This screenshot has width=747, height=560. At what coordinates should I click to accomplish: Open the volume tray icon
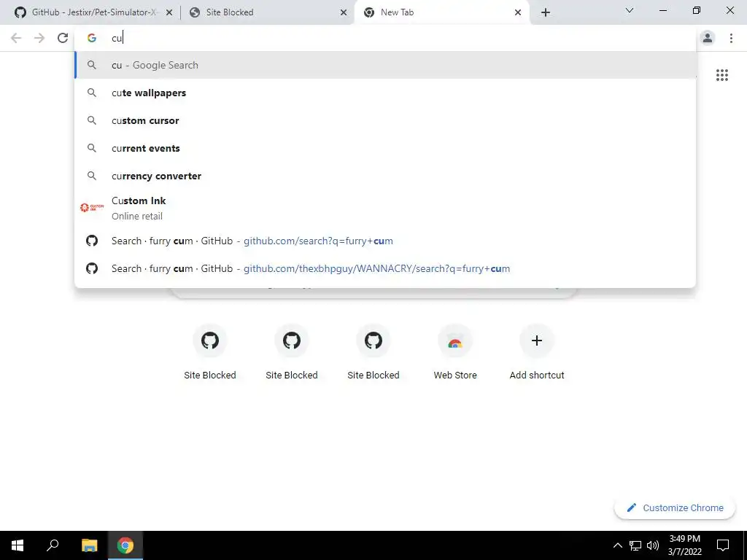(x=653, y=545)
